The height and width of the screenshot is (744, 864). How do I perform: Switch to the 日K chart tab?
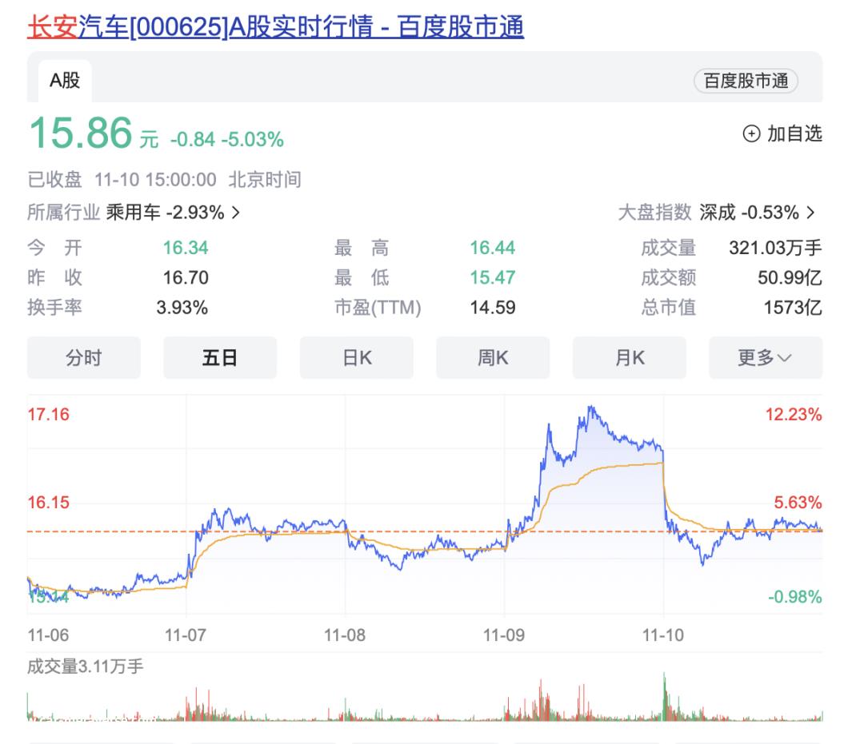pyautogui.click(x=357, y=358)
